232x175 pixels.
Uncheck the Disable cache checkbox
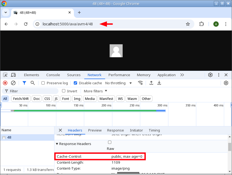click(75, 83)
